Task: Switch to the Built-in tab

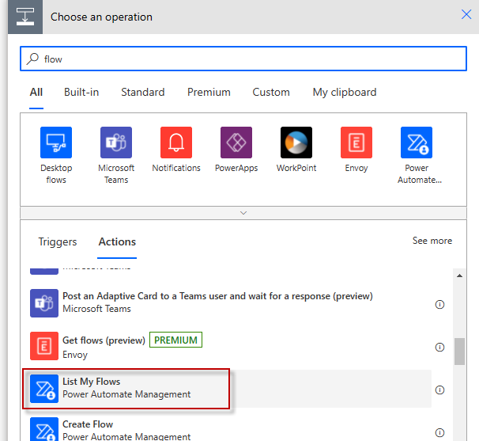Action: (x=81, y=92)
